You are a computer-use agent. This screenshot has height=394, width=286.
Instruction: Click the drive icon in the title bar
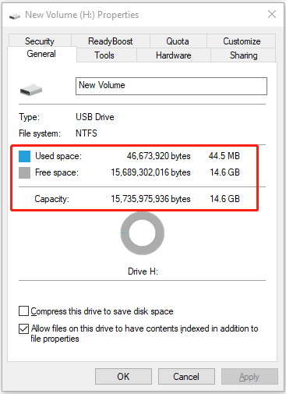point(15,16)
